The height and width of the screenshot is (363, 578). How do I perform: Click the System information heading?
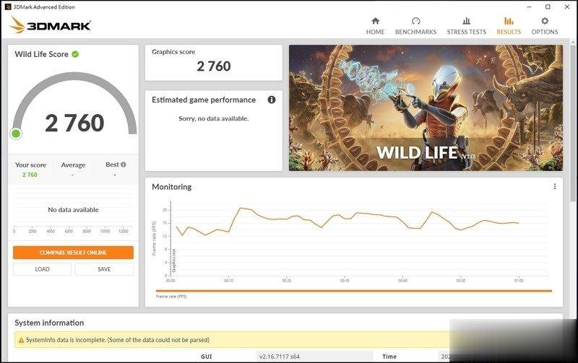tap(49, 323)
